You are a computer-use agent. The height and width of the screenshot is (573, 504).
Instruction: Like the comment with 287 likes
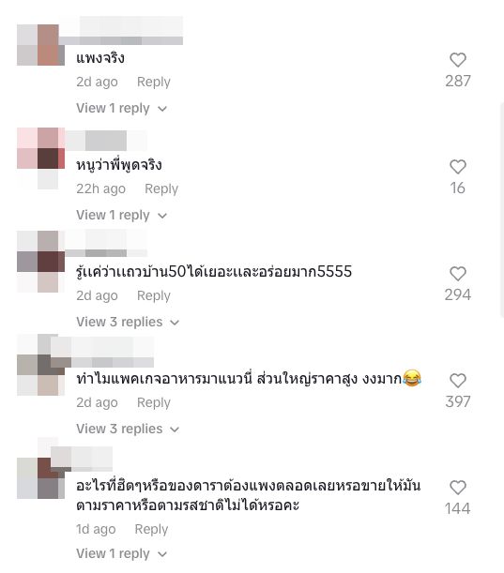point(458,60)
